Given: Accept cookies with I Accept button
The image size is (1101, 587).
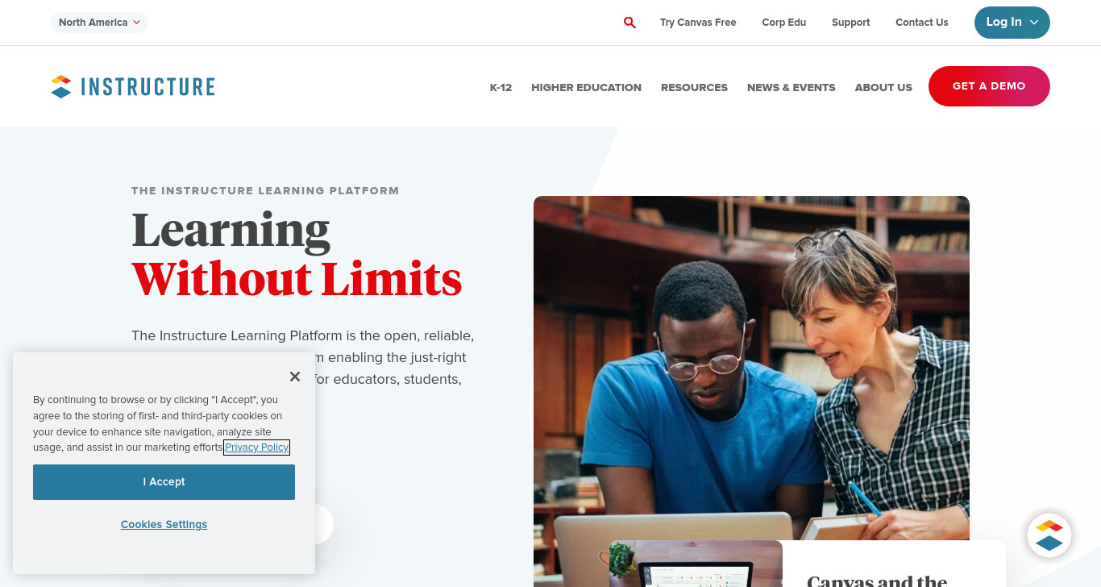Looking at the screenshot, I should coord(164,482).
